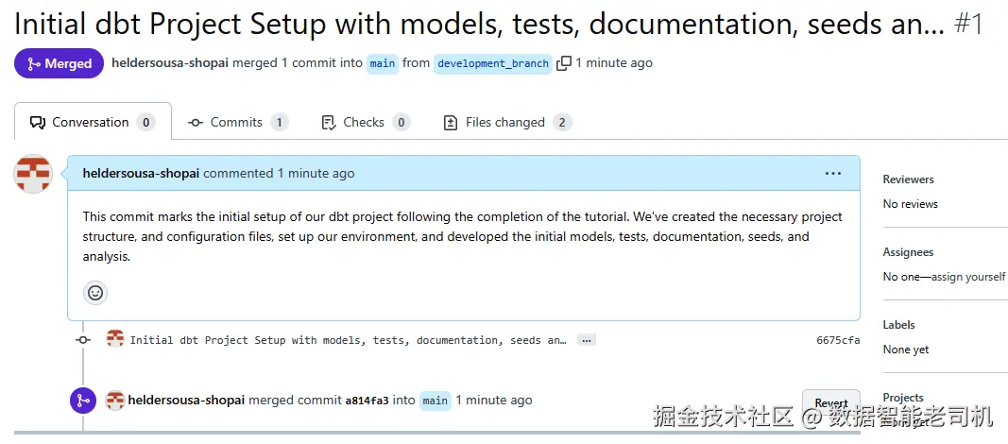Click avatar beside merged commit event
The image size is (1008, 444).
tap(115, 401)
